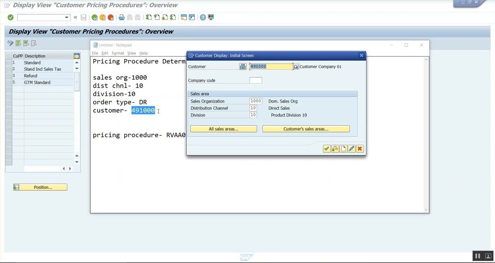Click the red Cancel icon in toolbar

tap(111, 17)
